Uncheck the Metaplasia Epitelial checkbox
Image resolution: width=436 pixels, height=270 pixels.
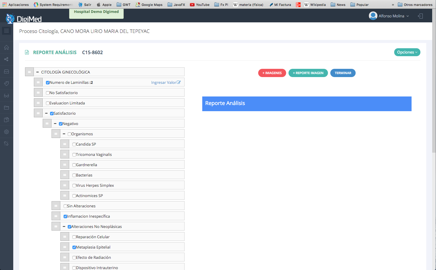(x=74, y=247)
